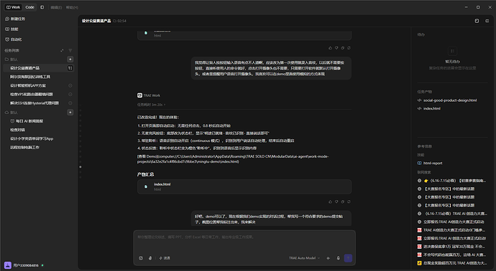Toggle the microphone voice input
The image size is (496, 271).
338,258
